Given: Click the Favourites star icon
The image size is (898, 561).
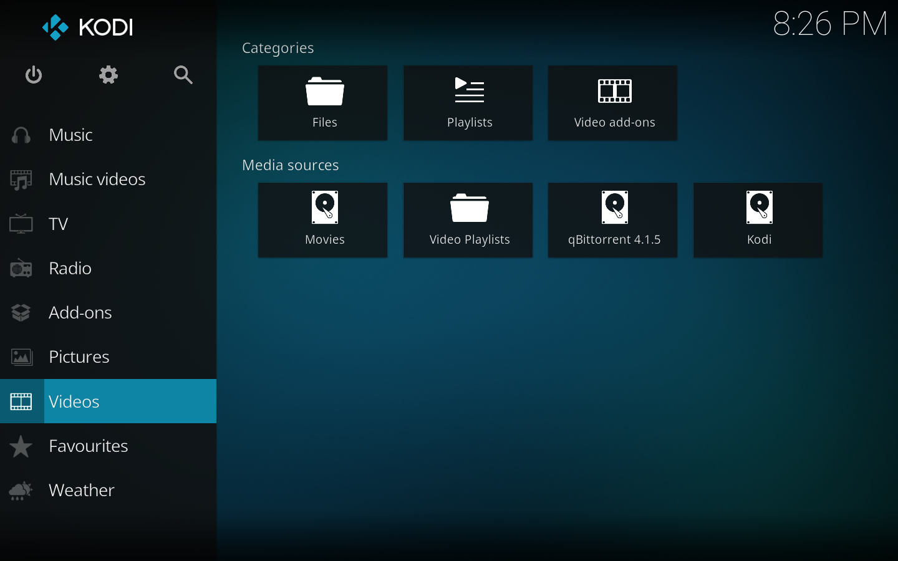Looking at the screenshot, I should (x=21, y=446).
